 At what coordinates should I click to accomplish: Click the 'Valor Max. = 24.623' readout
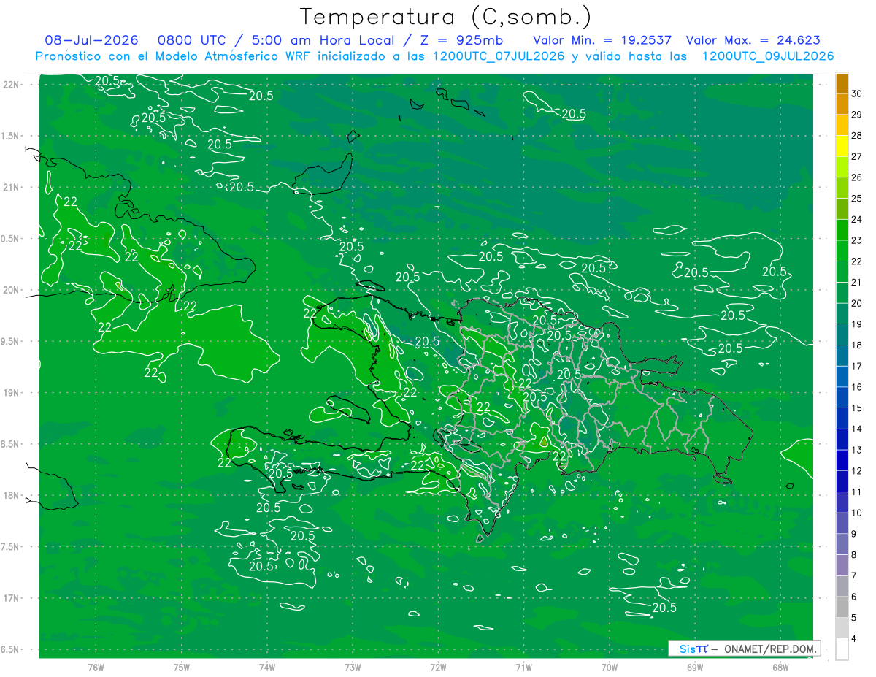(753, 40)
